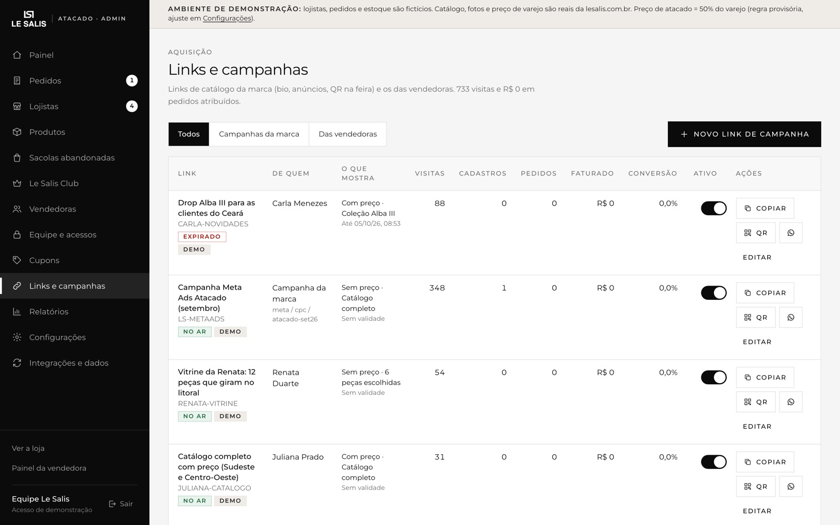Screen dimensions: 840x525
Task: Click the Faturado column header
Action: tap(592, 174)
